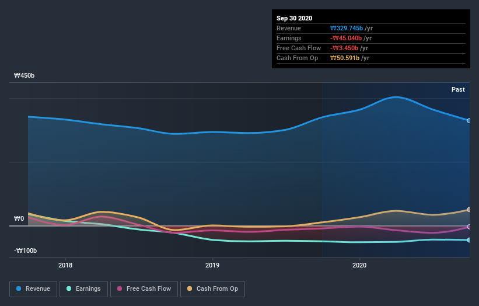The height and width of the screenshot is (306, 479).
Task: Click the Free Cash Flow label in tooltip
Action: tap(299, 48)
